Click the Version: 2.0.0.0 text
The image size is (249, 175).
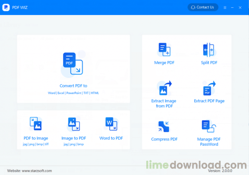(x=220, y=171)
